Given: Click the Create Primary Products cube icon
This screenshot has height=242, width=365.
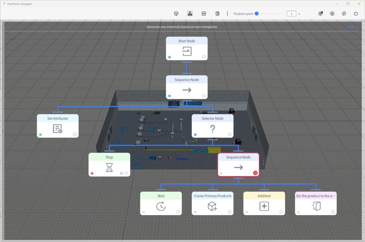Looking at the screenshot, I should point(212,206).
